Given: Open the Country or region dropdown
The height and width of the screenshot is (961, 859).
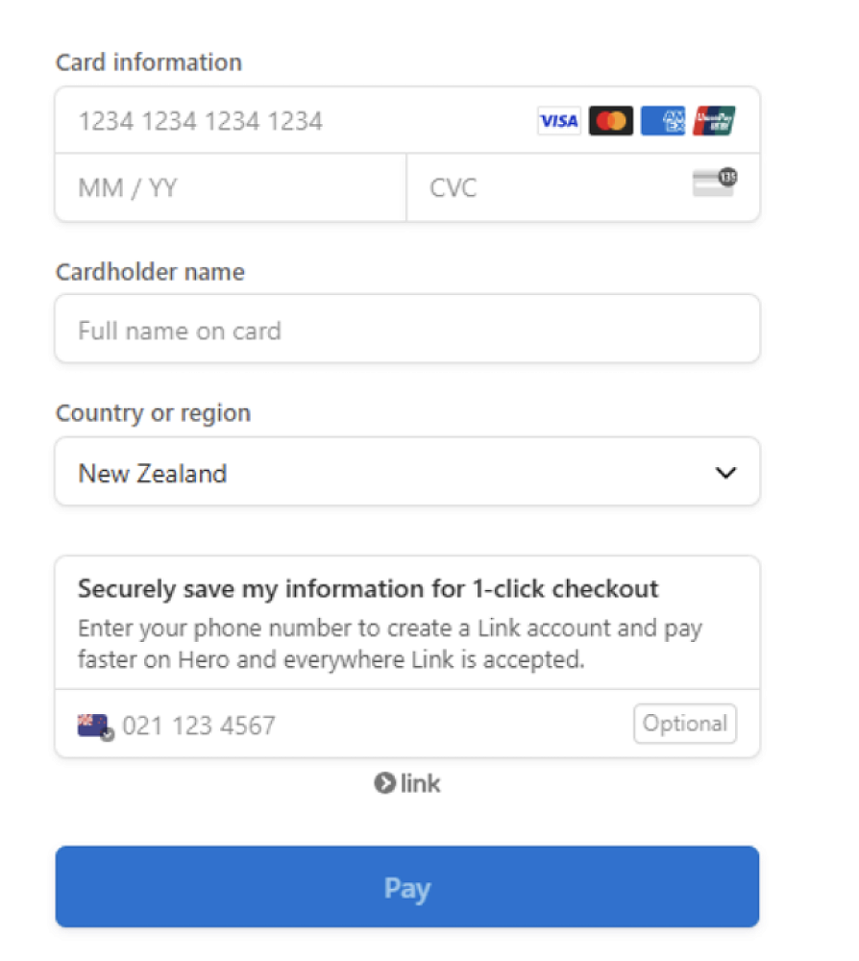Looking at the screenshot, I should [x=384, y=473].
